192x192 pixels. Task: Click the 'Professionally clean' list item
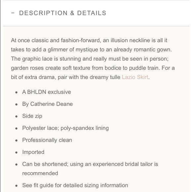coord(47,140)
